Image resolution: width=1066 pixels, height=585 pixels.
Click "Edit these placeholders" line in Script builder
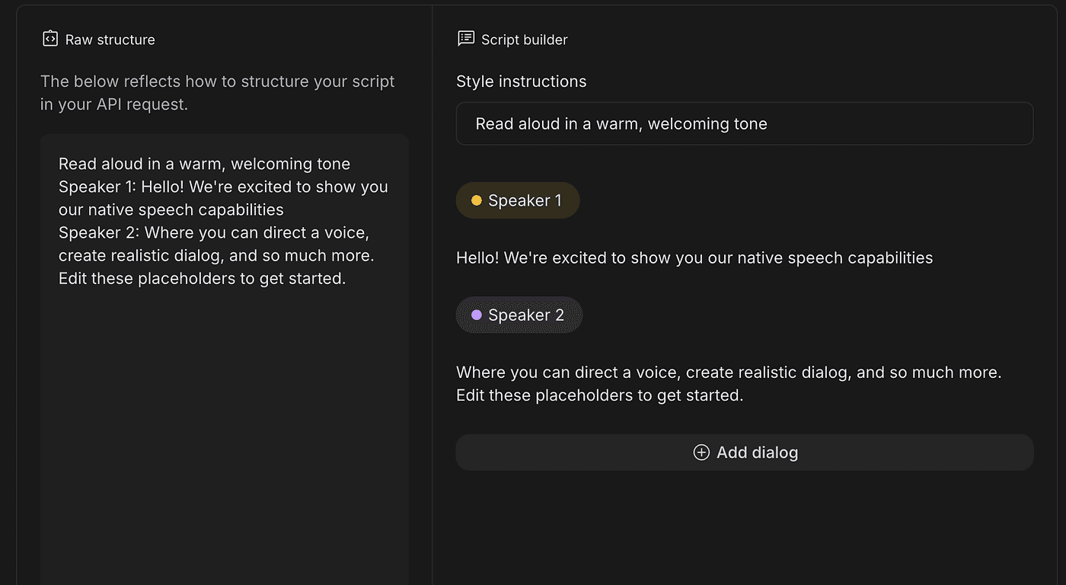coord(599,395)
